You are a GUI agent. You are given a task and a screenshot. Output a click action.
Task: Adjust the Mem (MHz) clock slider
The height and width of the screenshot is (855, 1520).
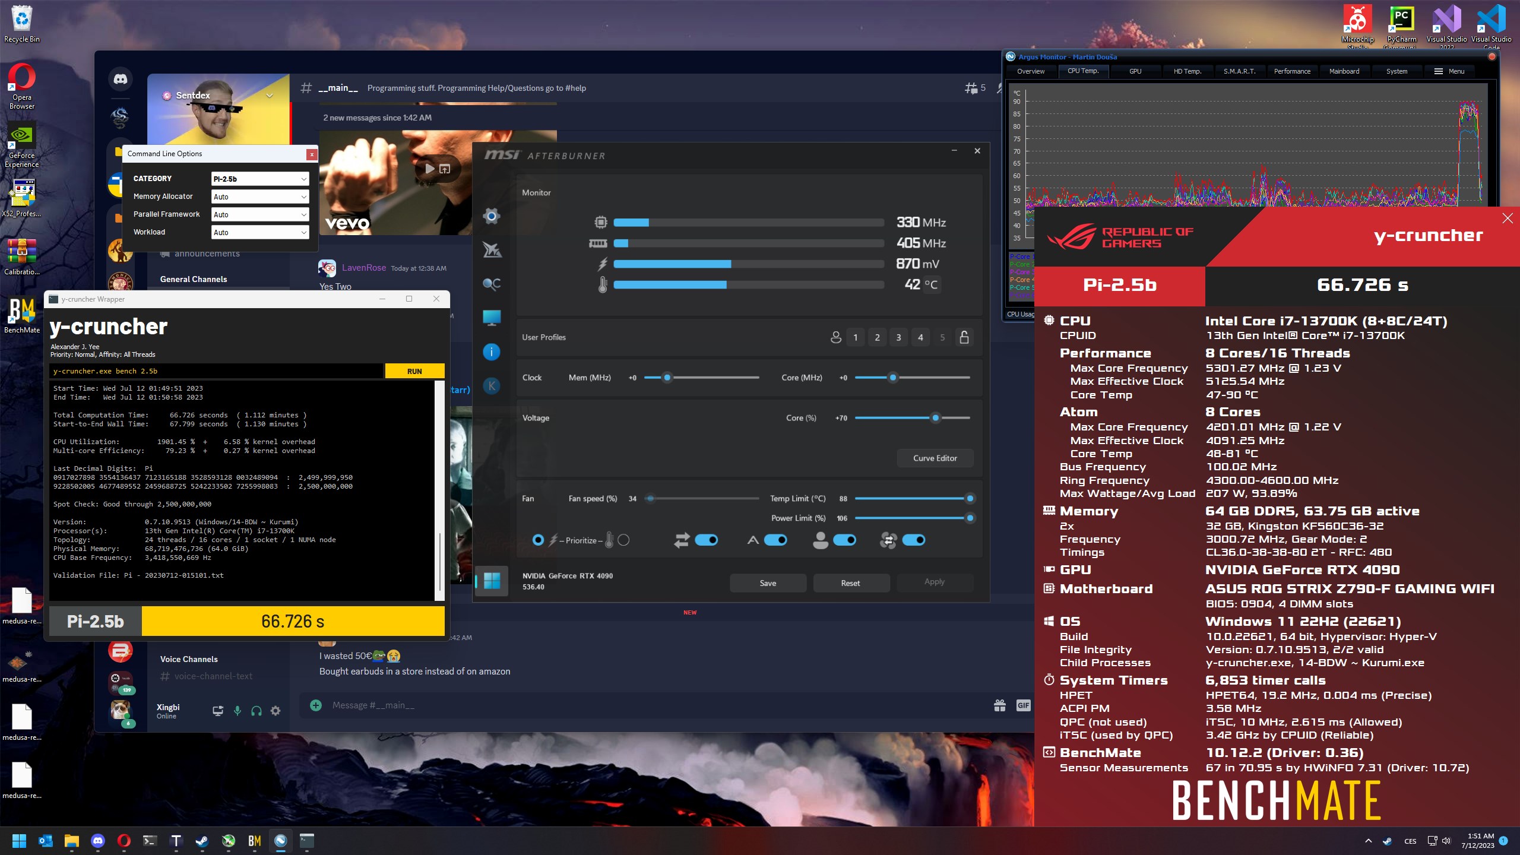[701, 378]
